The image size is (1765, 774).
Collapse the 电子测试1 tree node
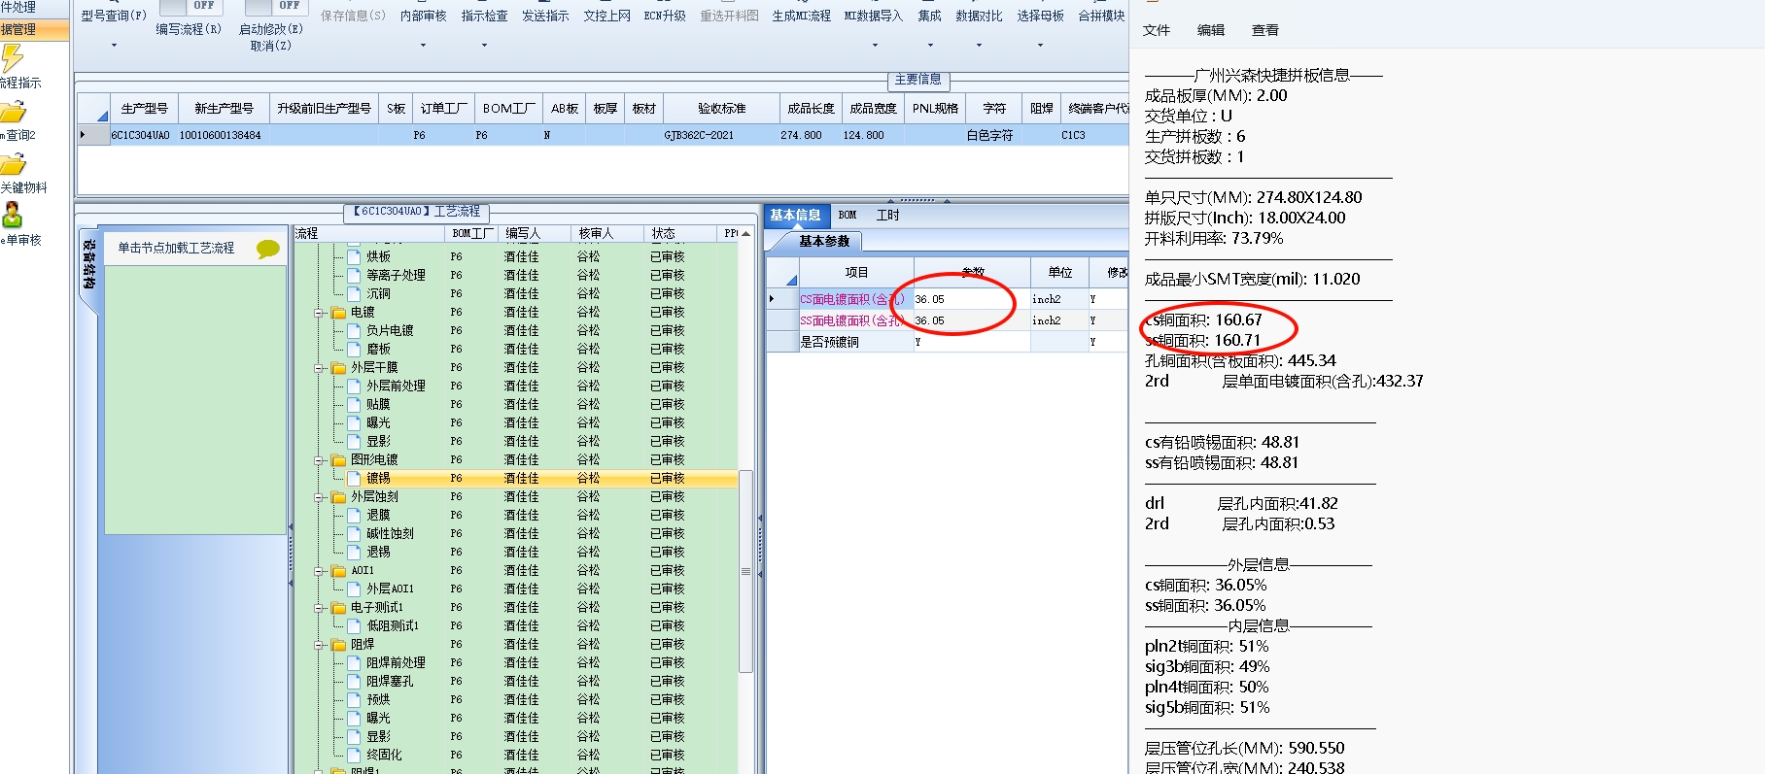click(x=319, y=608)
